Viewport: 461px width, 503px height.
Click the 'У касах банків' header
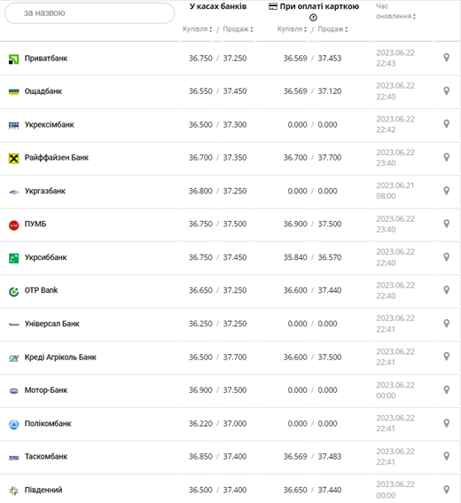point(218,6)
